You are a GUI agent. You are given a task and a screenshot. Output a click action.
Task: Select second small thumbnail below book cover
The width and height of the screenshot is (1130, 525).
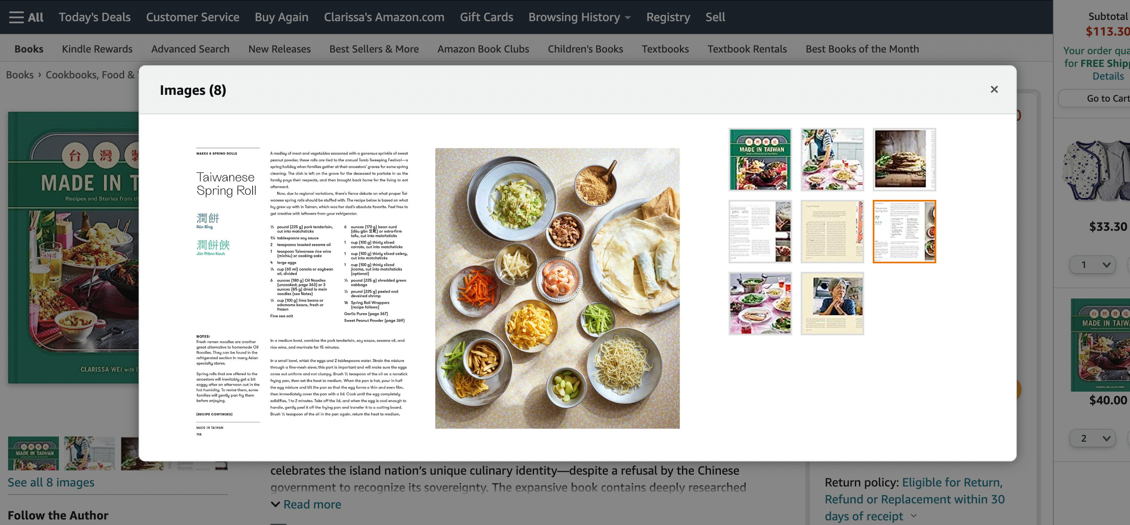(x=89, y=453)
